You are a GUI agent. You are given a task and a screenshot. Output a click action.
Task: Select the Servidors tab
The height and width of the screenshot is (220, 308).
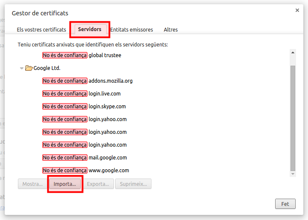(90, 29)
